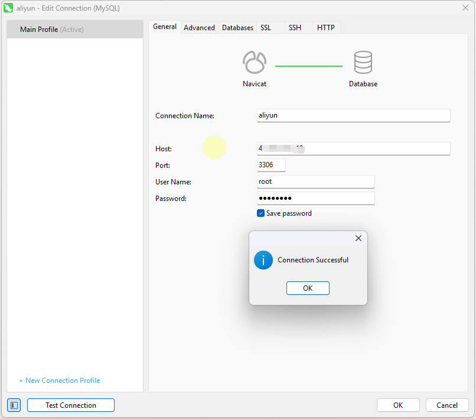Switch to the General tab
476x419 pixels.
pyautogui.click(x=165, y=27)
